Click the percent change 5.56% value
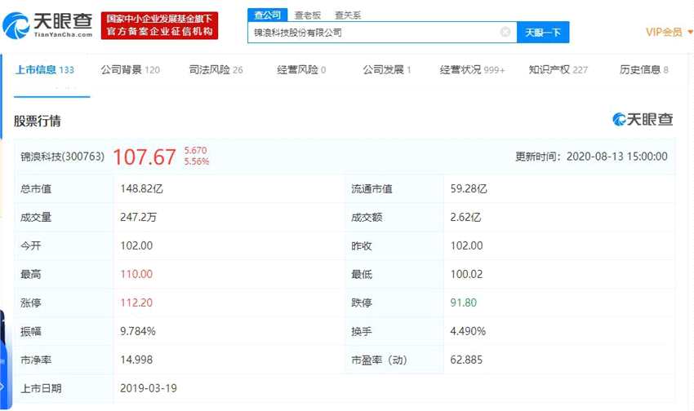Screen dimensions: 694x411 [197, 161]
